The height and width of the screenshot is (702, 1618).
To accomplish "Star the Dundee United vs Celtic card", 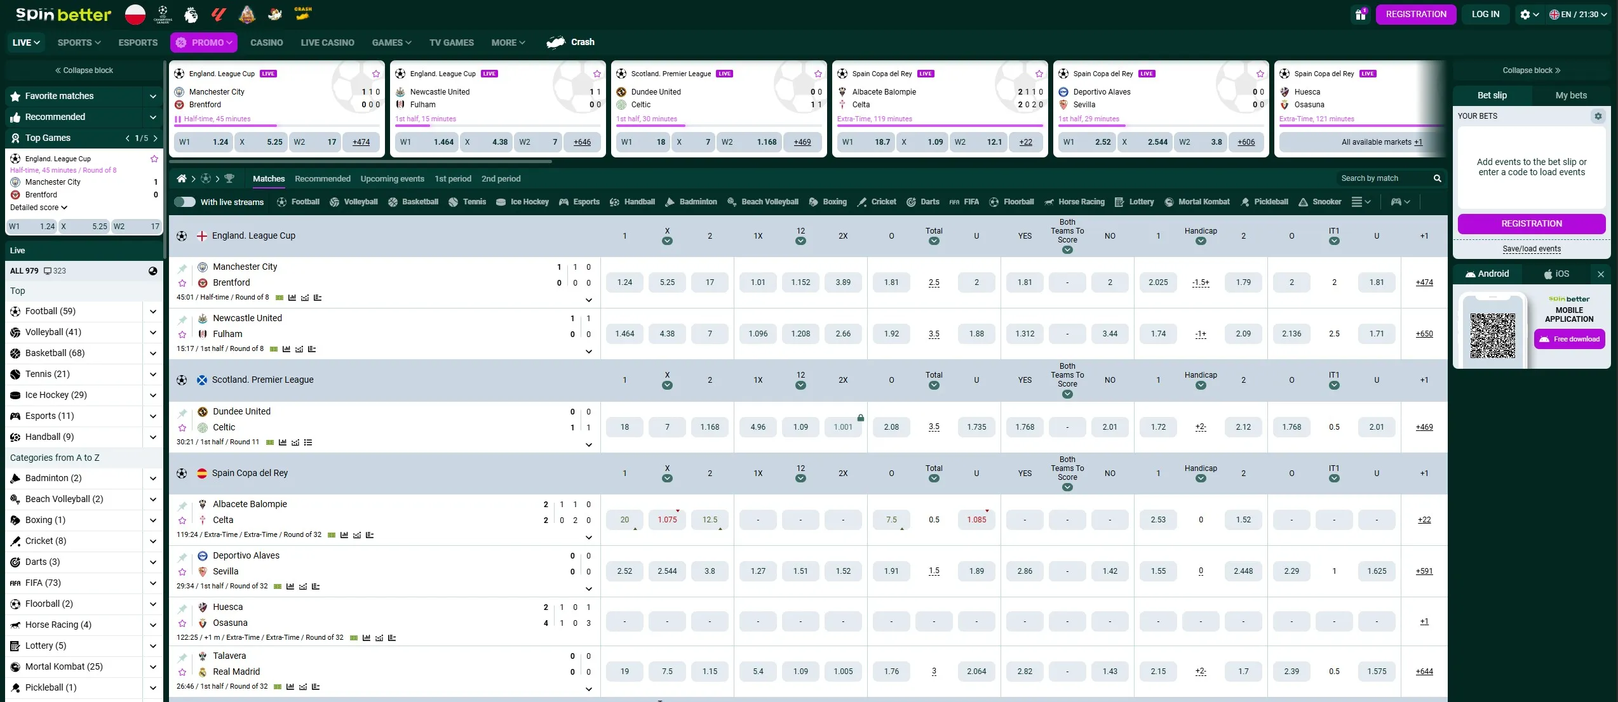I will pyautogui.click(x=818, y=74).
